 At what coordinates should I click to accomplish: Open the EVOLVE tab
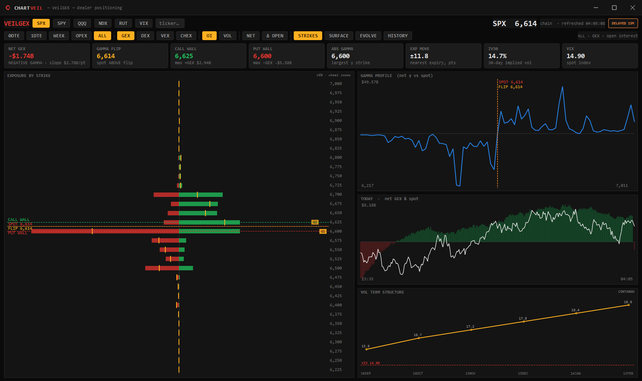[x=368, y=36]
